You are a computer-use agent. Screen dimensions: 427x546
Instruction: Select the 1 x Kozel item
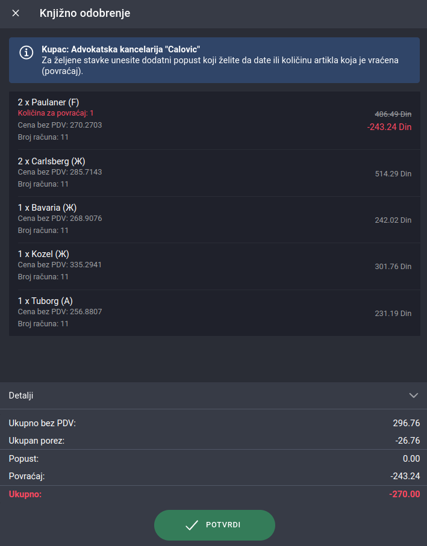(214, 267)
